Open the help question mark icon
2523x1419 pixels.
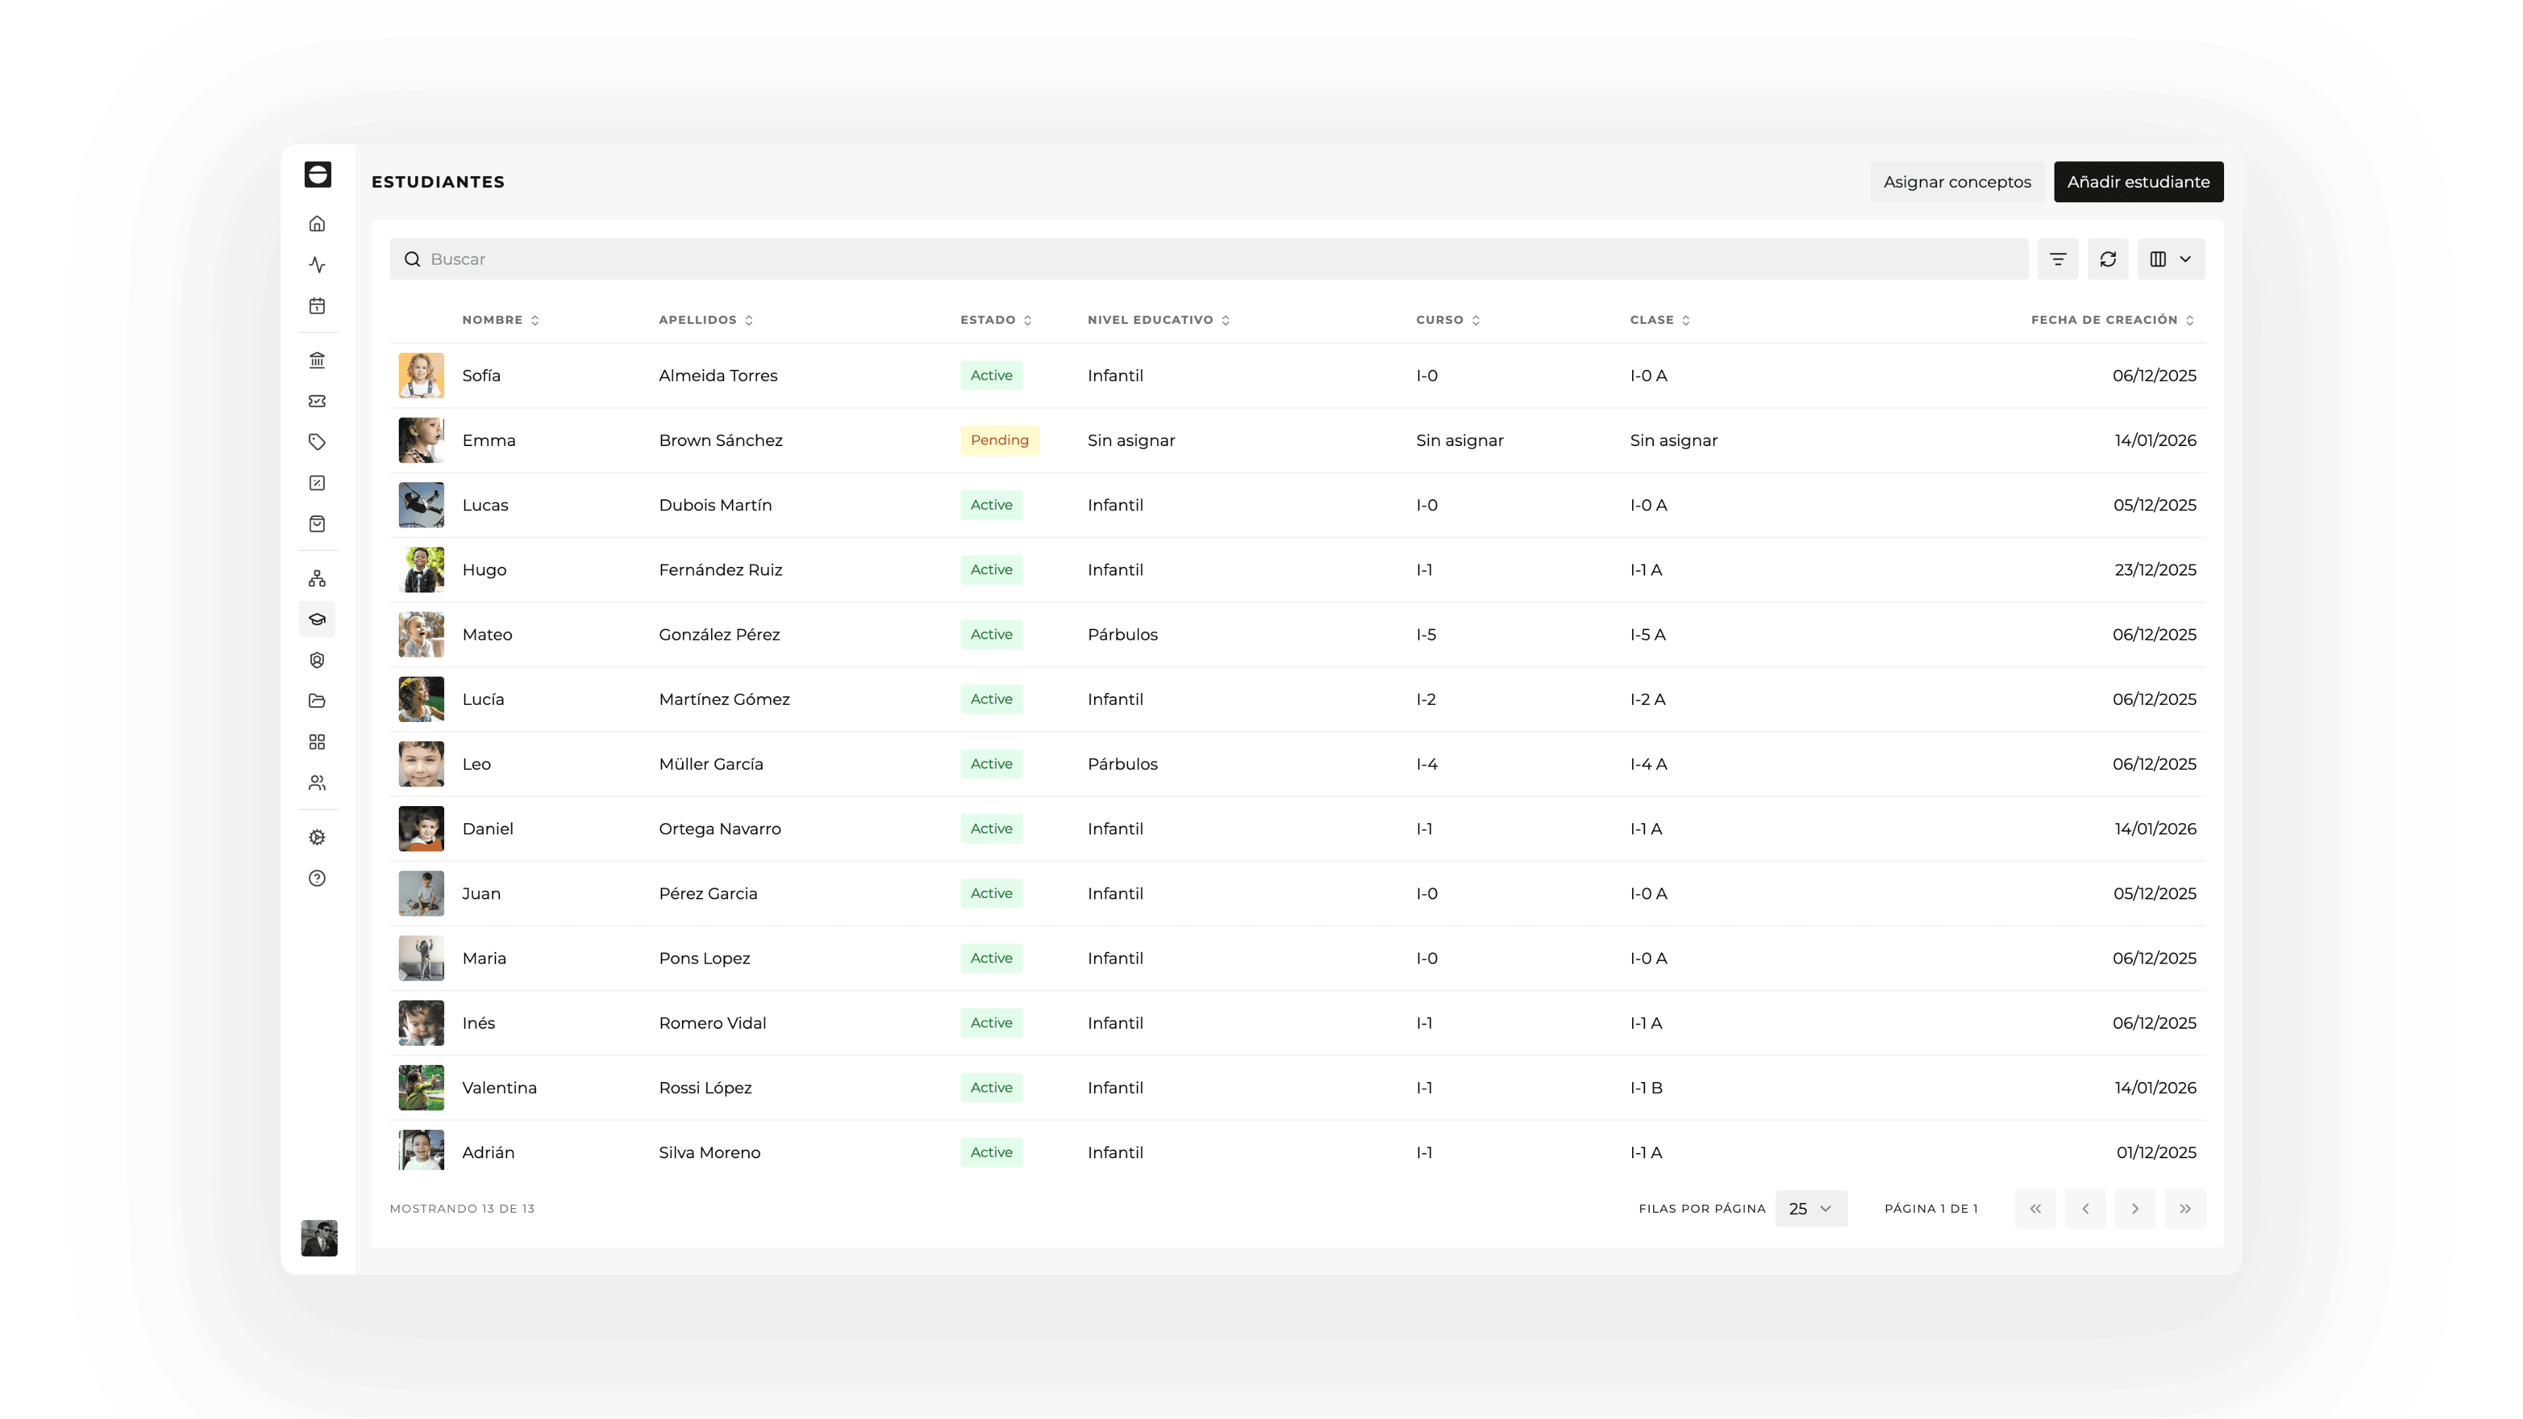(x=317, y=878)
